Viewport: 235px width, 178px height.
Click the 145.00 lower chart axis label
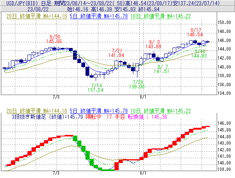coord(224,130)
